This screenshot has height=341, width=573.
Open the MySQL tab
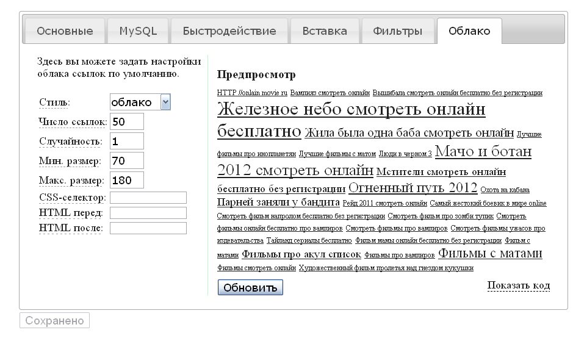[x=137, y=31]
